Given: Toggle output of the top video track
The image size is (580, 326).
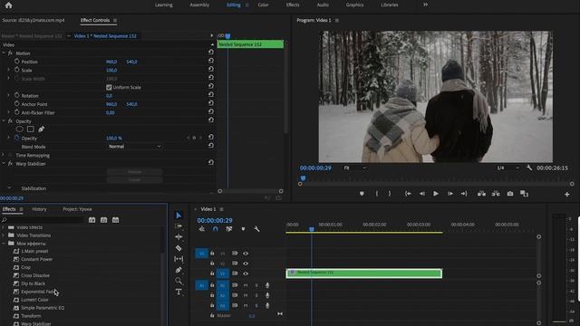Looking at the screenshot, I should 246,254.
